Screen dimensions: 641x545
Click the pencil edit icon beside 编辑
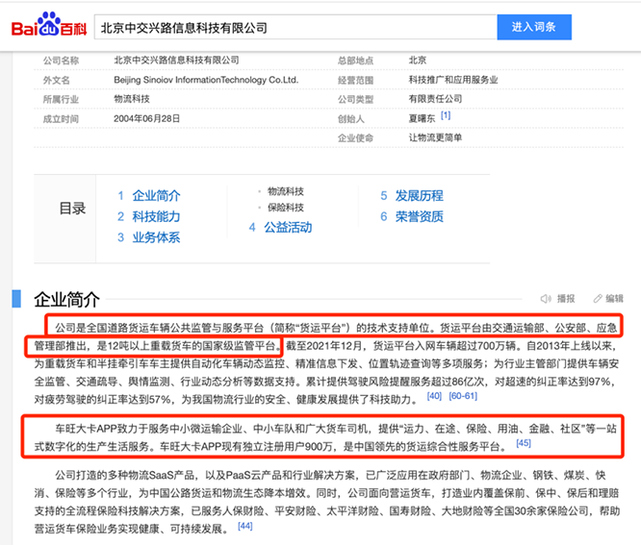click(x=598, y=299)
